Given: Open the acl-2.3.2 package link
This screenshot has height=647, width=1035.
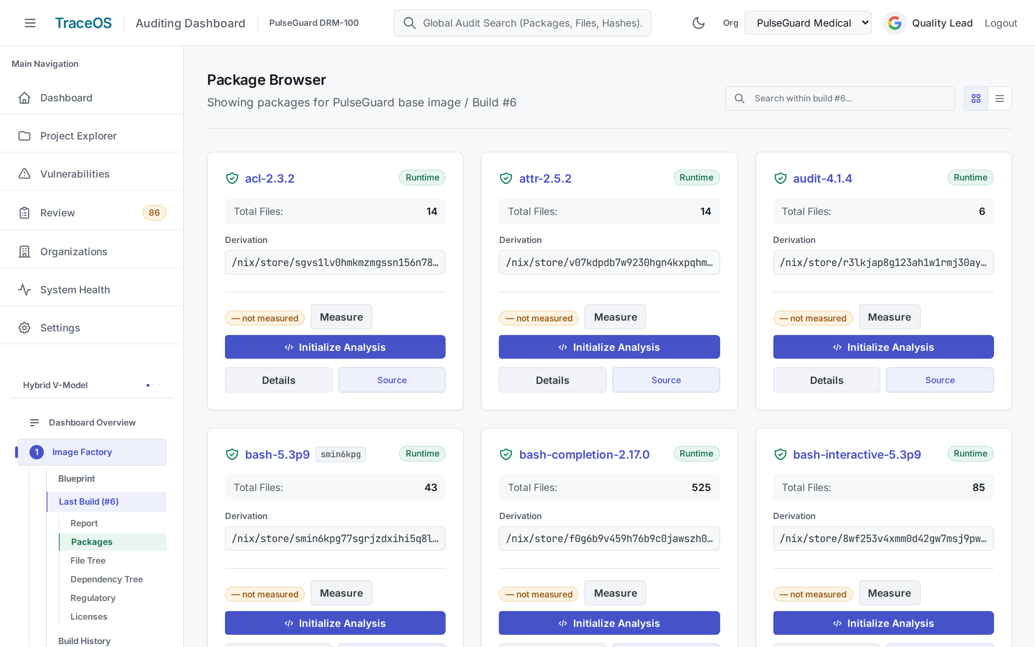Looking at the screenshot, I should pyautogui.click(x=270, y=178).
